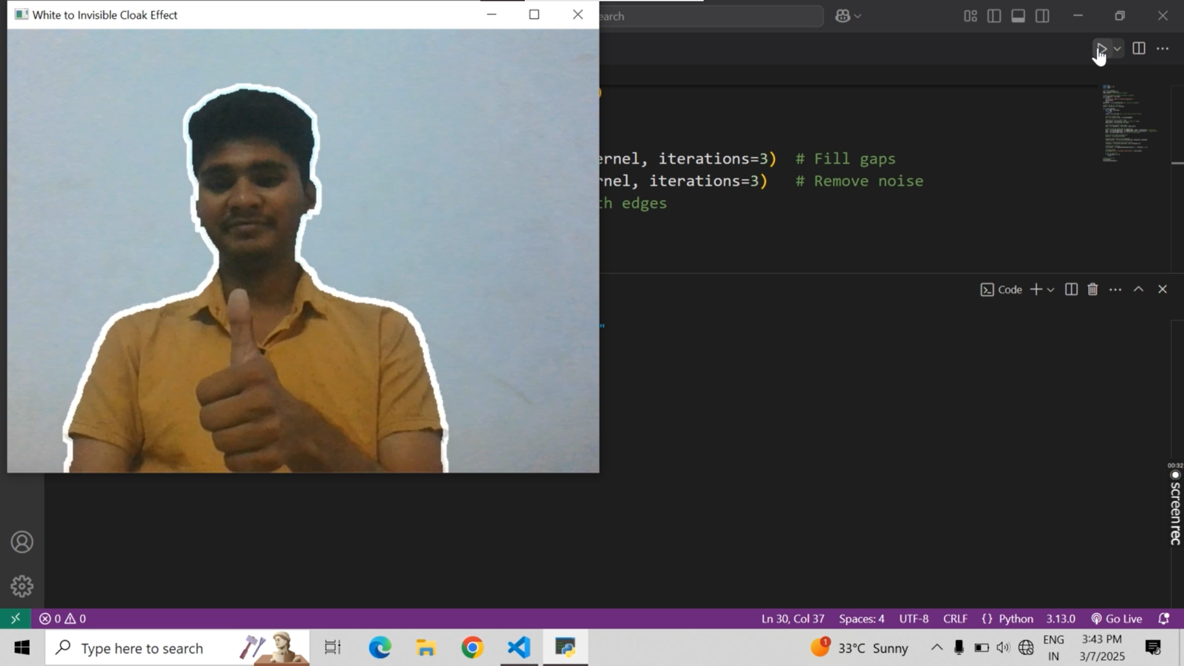Click the Split Editor Right icon
The image size is (1184, 666).
pos(1139,49)
